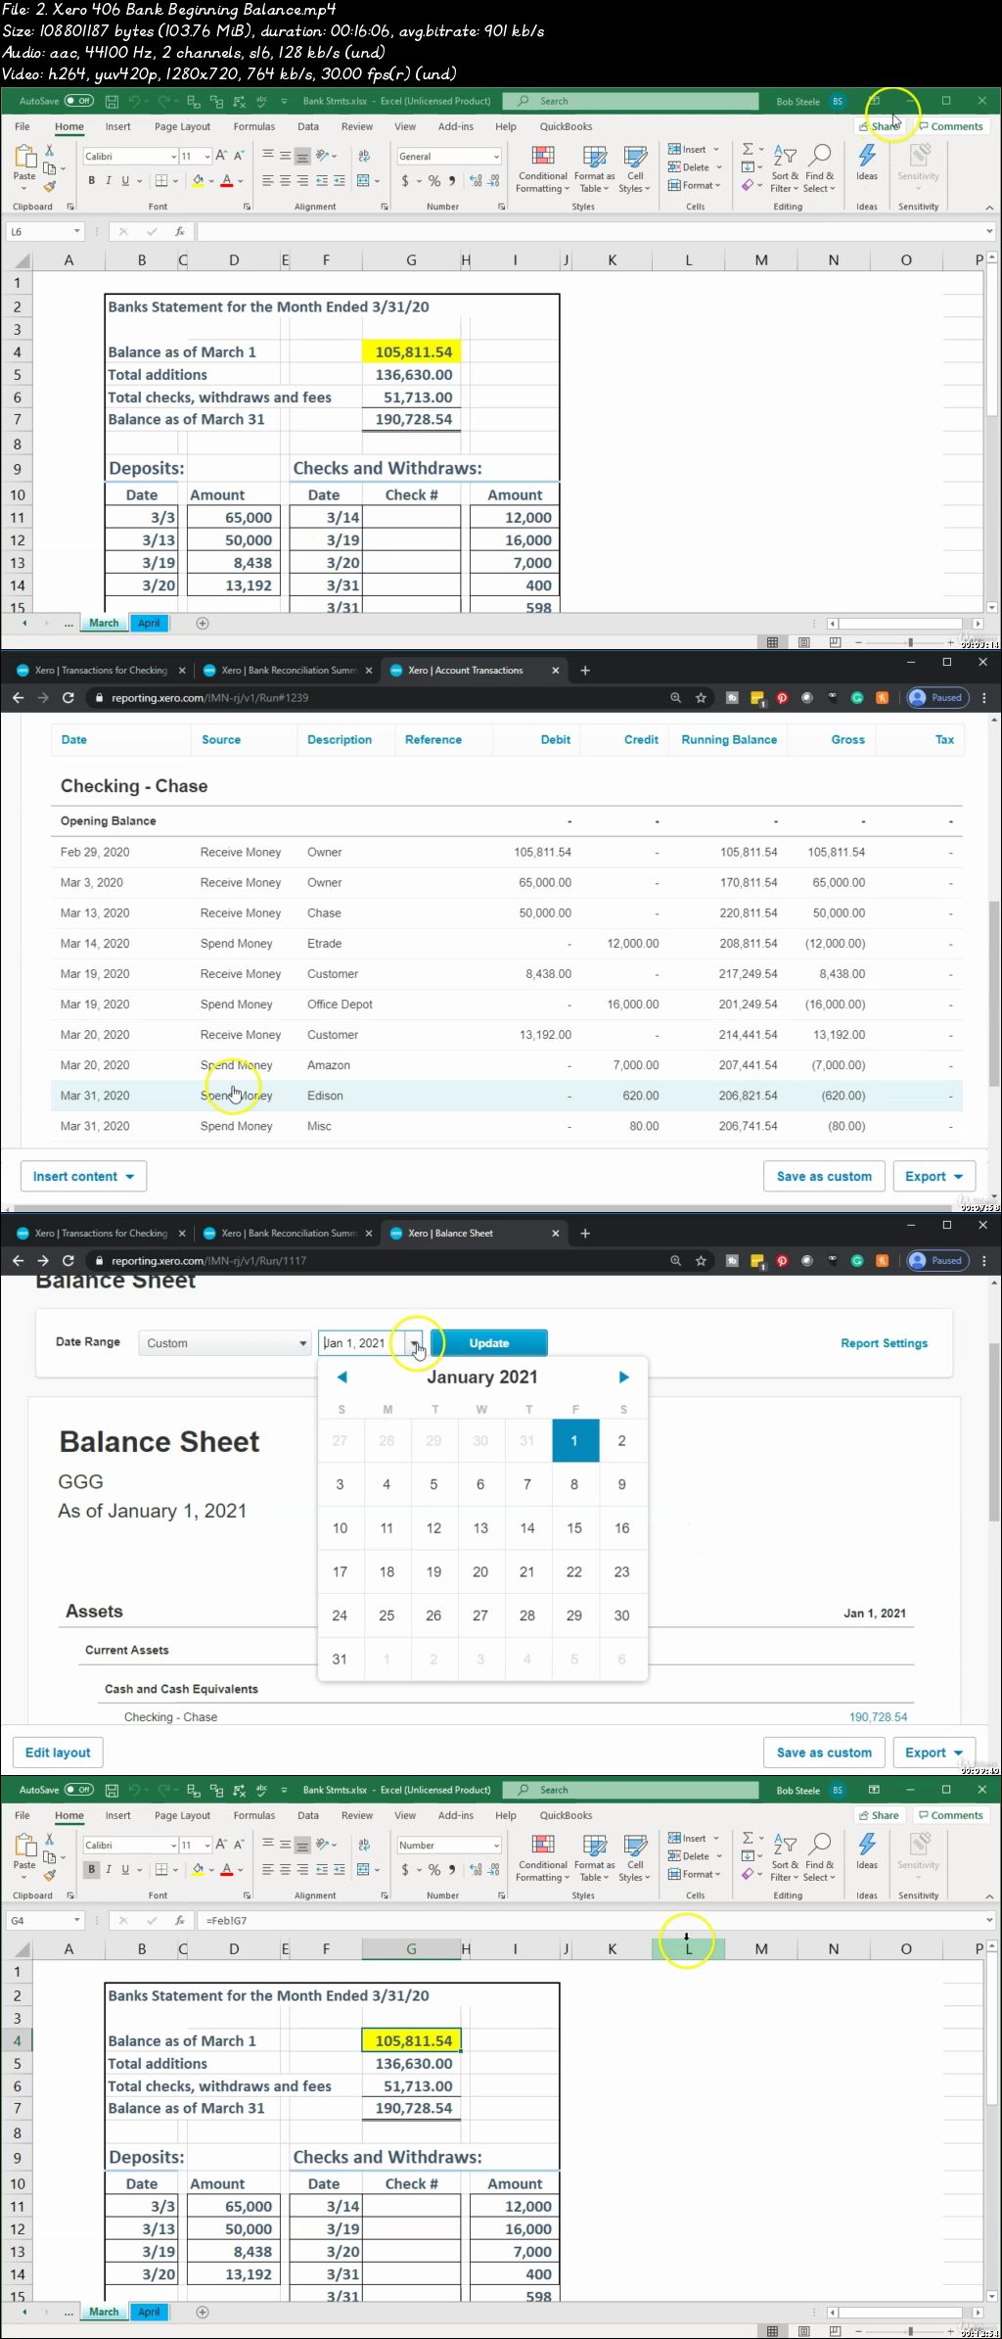Open Name Box dropdown showing L6

(76, 231)
